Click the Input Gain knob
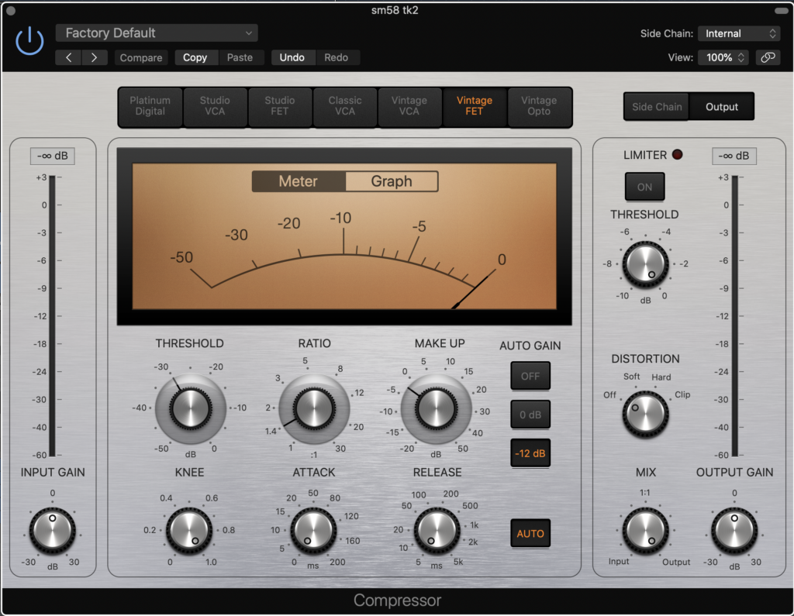 click(x=53, y=530)
